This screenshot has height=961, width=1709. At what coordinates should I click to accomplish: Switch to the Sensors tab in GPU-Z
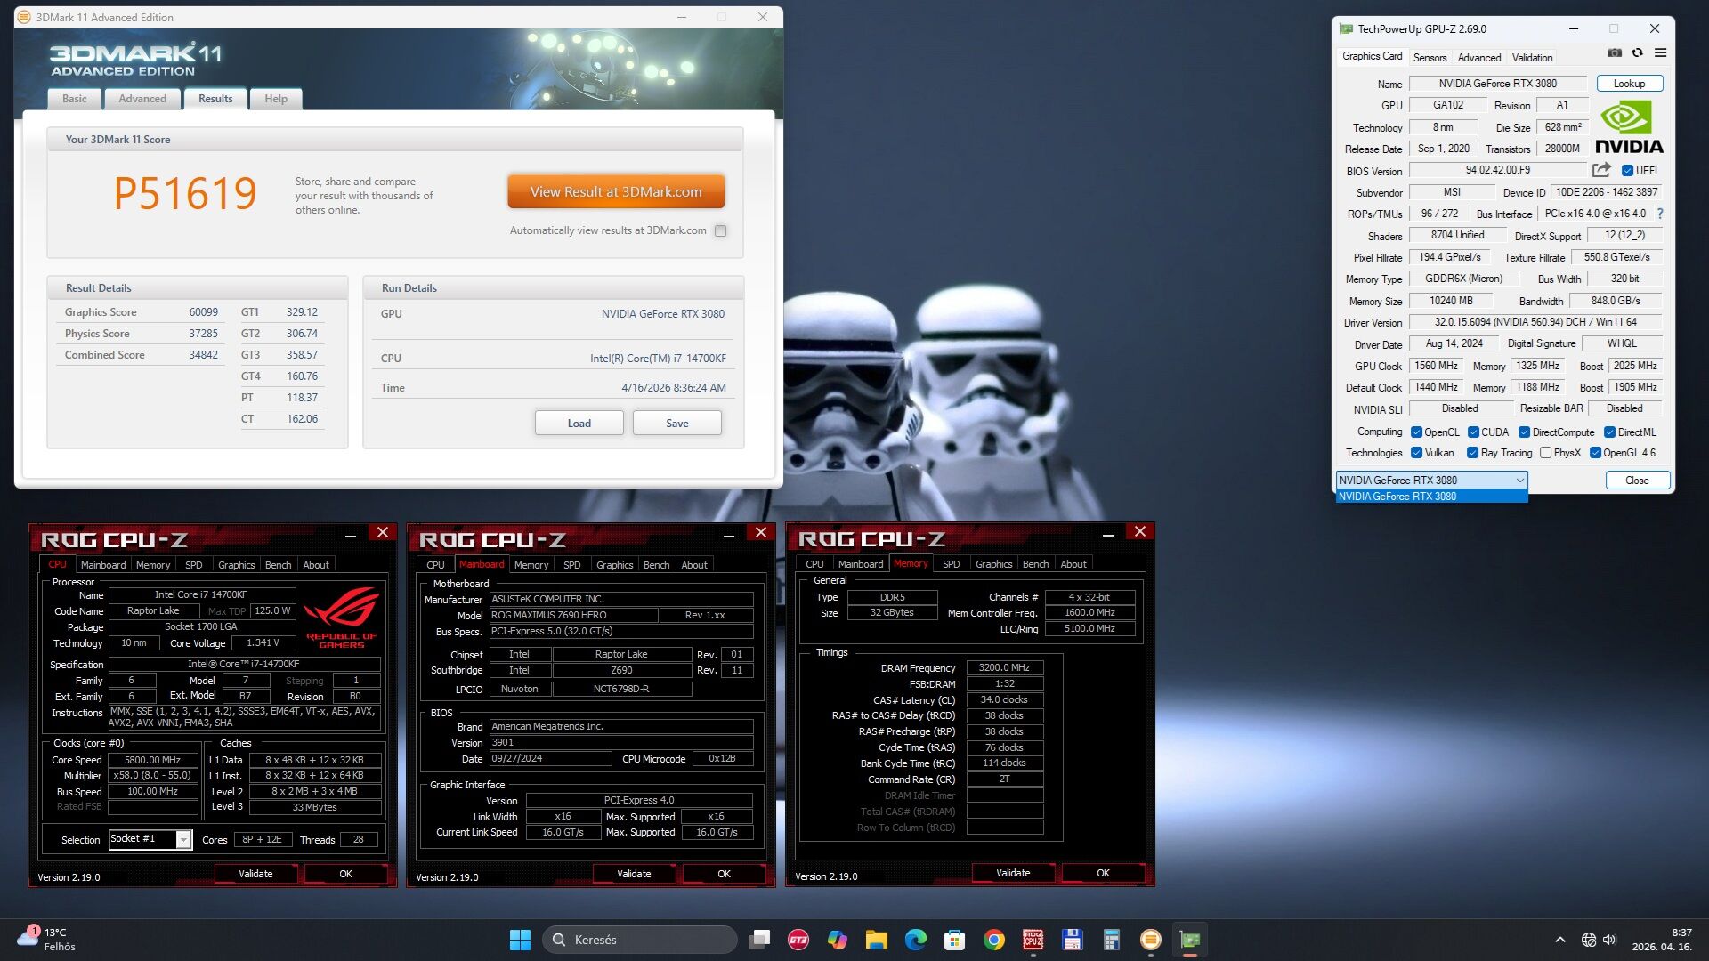[x=1430, y=57]
